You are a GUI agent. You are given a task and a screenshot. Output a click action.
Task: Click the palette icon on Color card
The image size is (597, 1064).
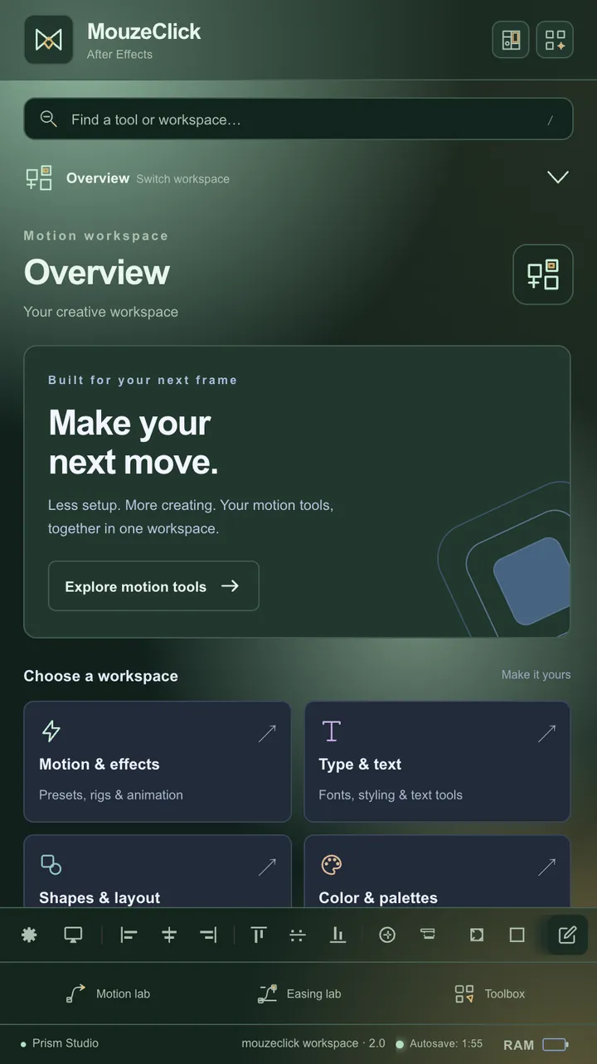[x=331, y=864]
